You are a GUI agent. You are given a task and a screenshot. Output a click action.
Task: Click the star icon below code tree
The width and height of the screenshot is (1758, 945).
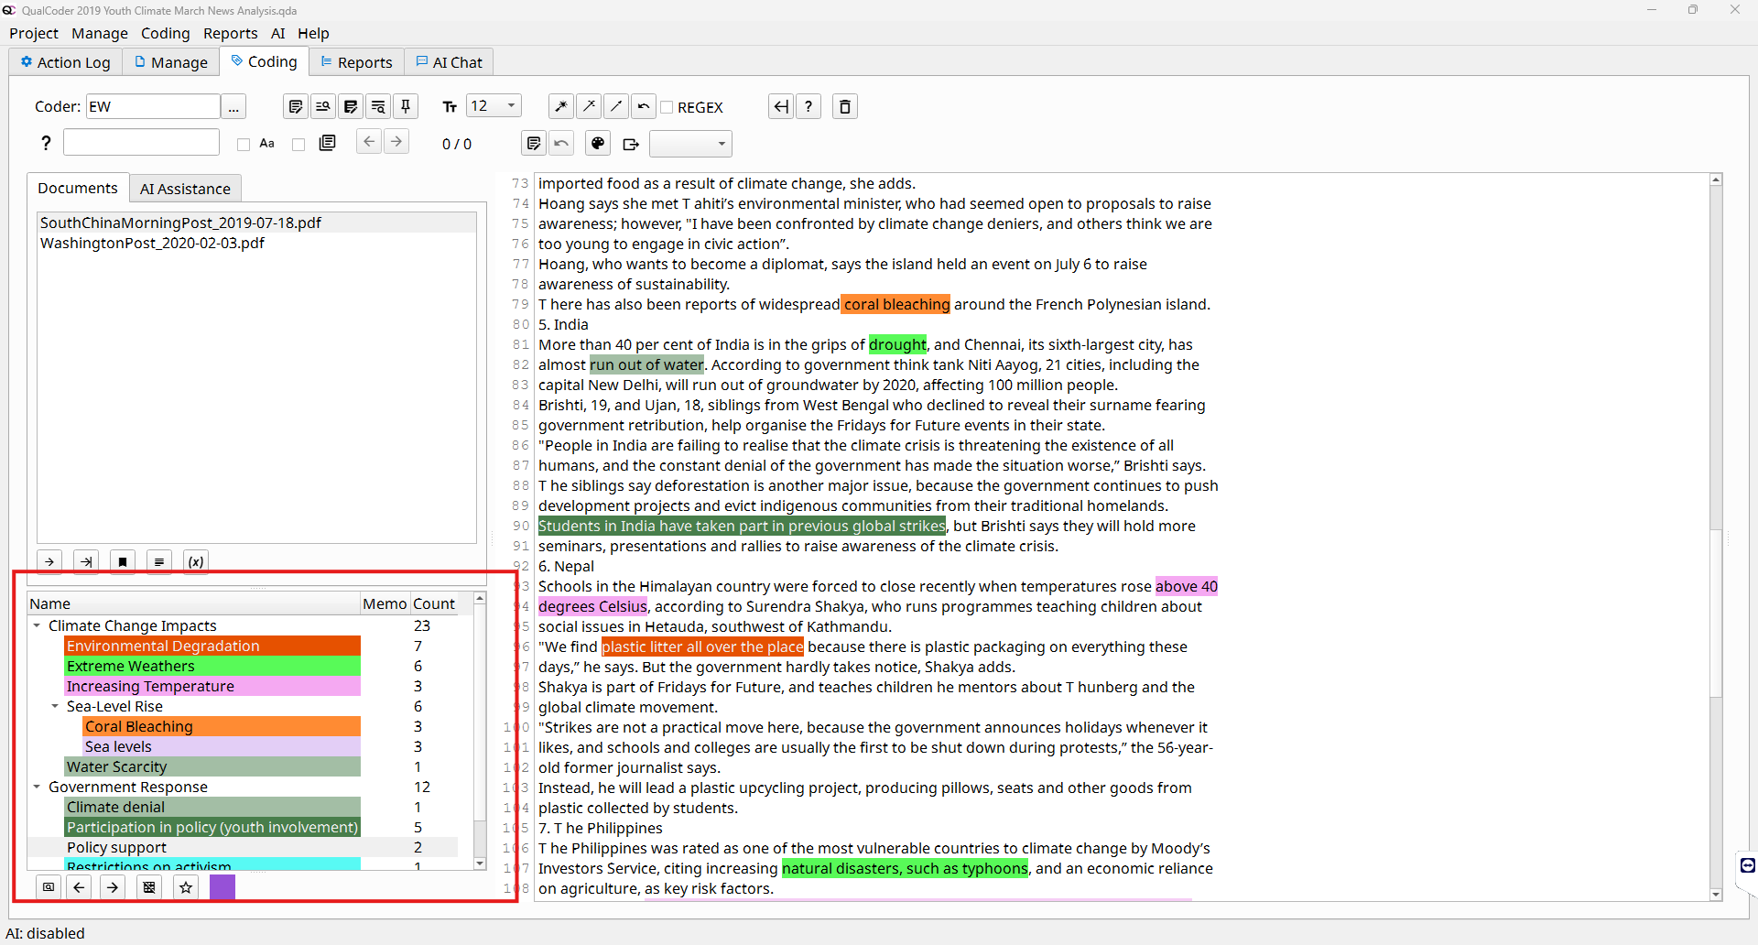[x=186, y=887]
